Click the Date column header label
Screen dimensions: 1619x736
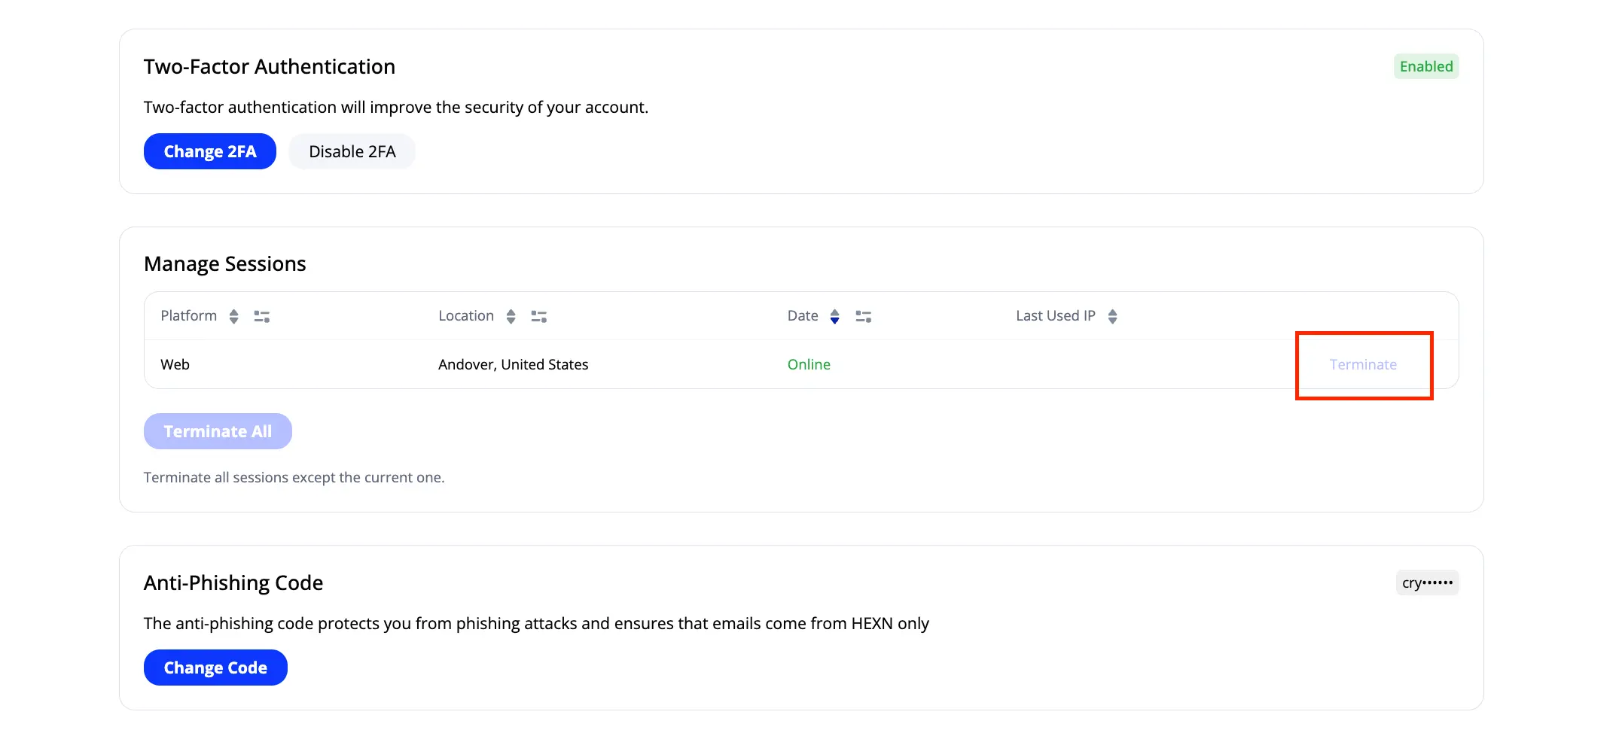click(803, 316)
